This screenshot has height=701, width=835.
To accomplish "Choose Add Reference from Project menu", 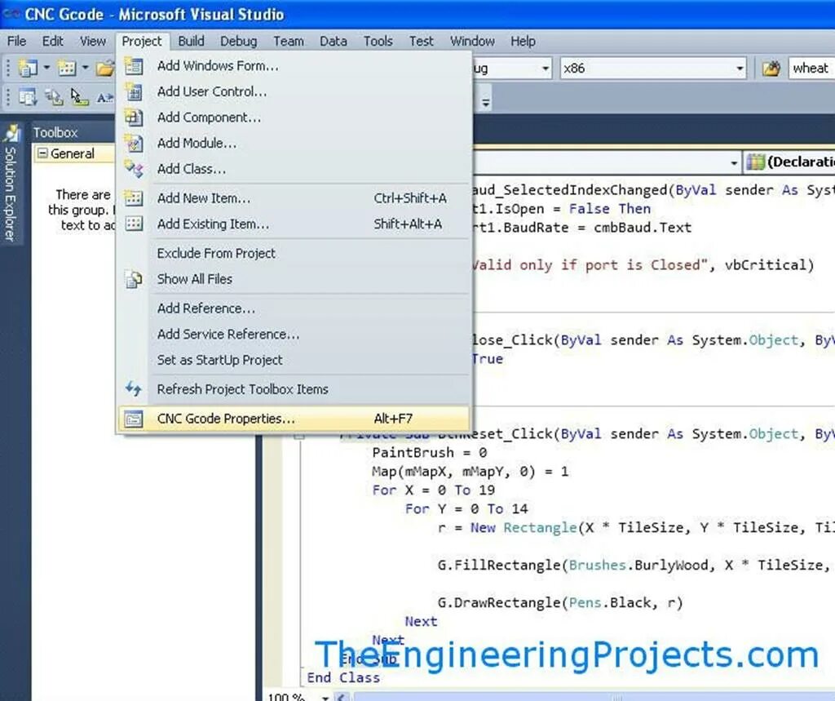I will pos(293,308).
